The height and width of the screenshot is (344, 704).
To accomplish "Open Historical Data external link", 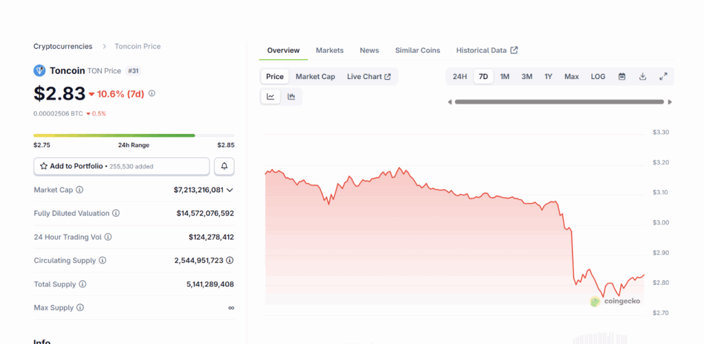I will click(x=487, y=51).
